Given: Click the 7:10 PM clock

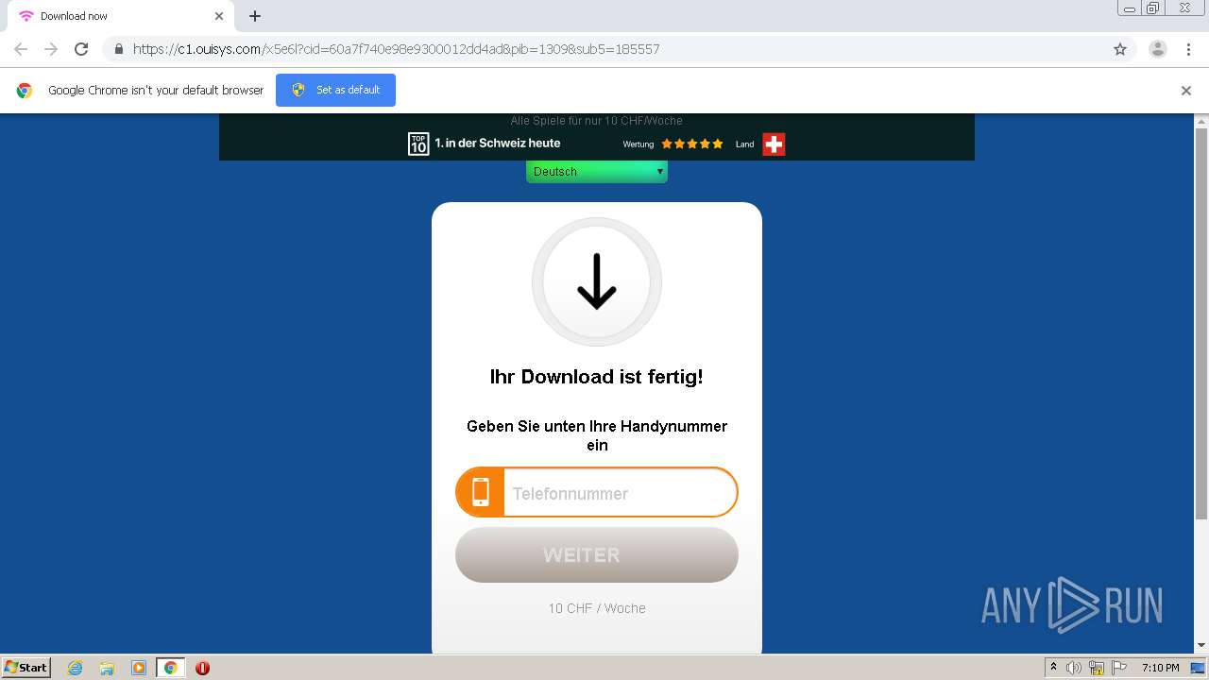Looking at the screenshot, I should tap(1160, 668).
